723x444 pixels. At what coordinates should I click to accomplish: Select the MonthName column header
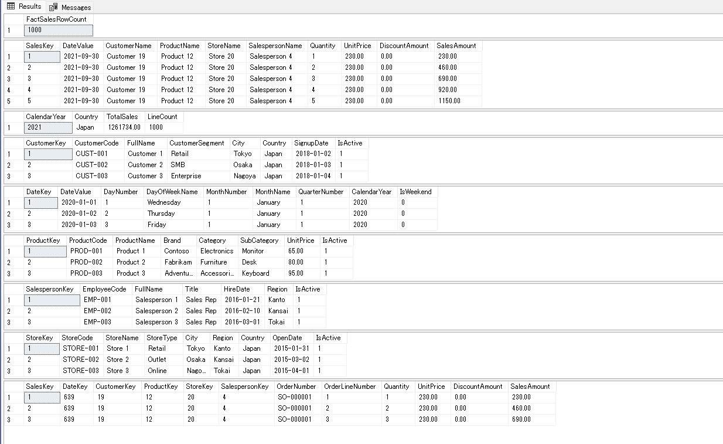(x=274, y=192)
